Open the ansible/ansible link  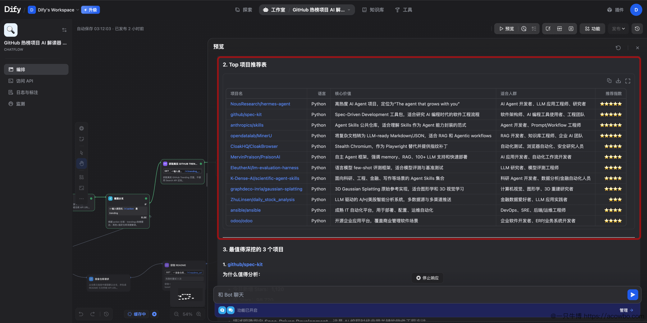point(245,210)
